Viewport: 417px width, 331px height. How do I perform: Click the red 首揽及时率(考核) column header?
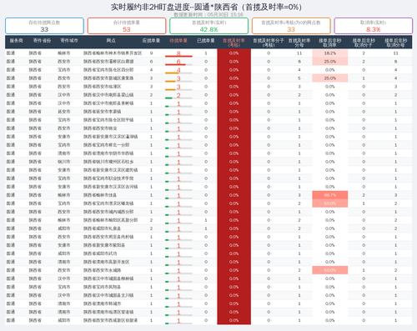[x=234, y=43]
